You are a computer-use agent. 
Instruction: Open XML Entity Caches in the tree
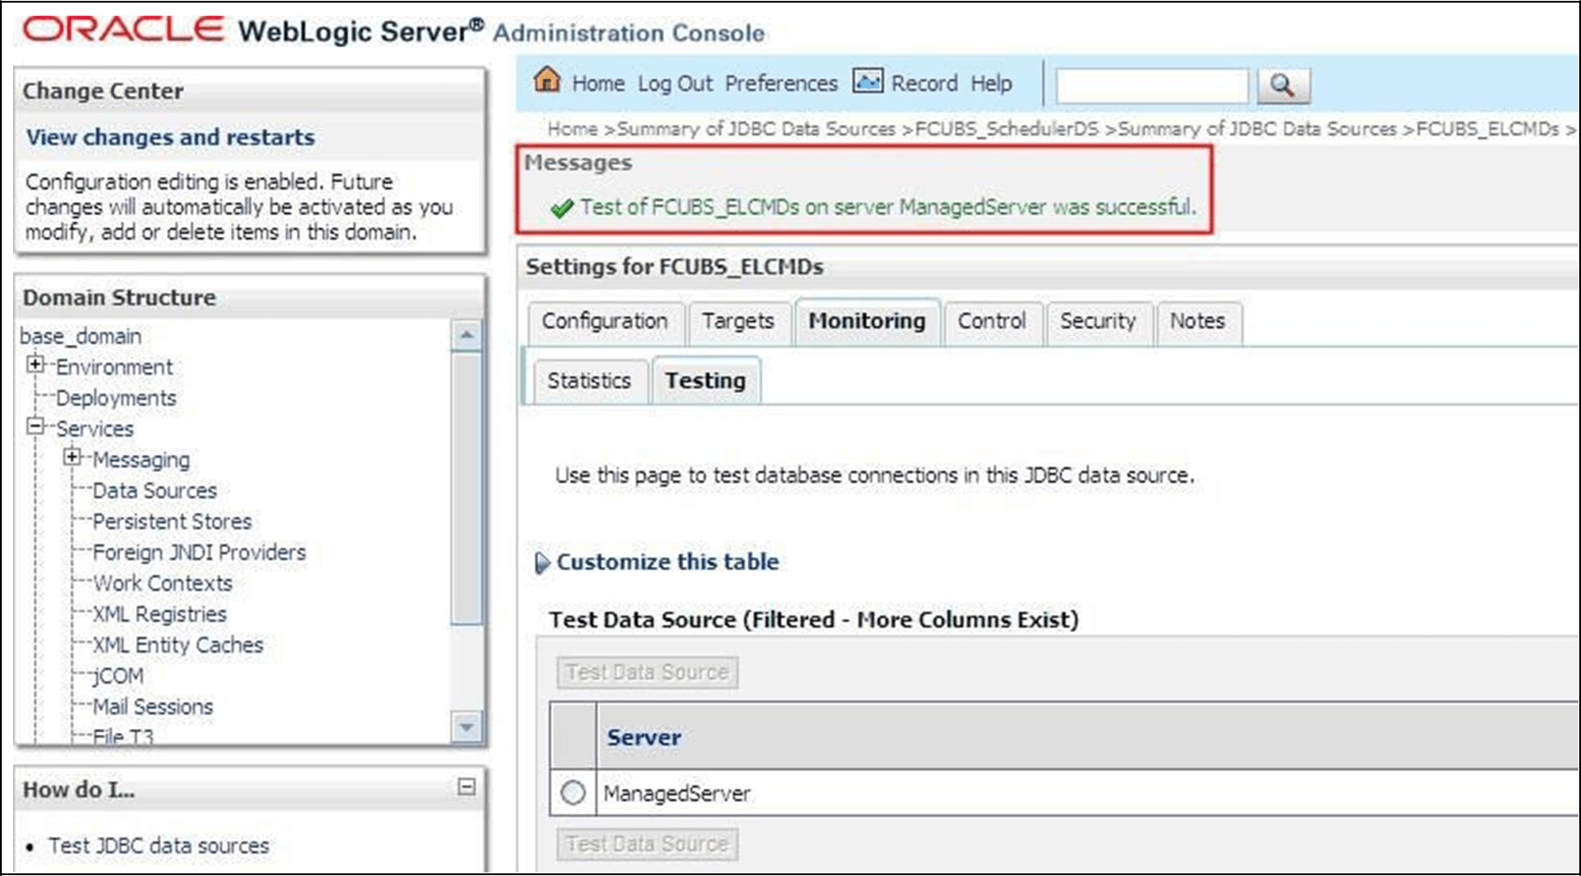(178, 645)
